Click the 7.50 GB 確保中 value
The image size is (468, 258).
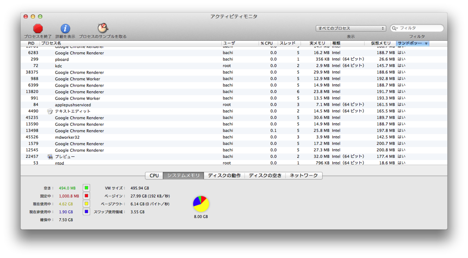(x=66, y=220)
